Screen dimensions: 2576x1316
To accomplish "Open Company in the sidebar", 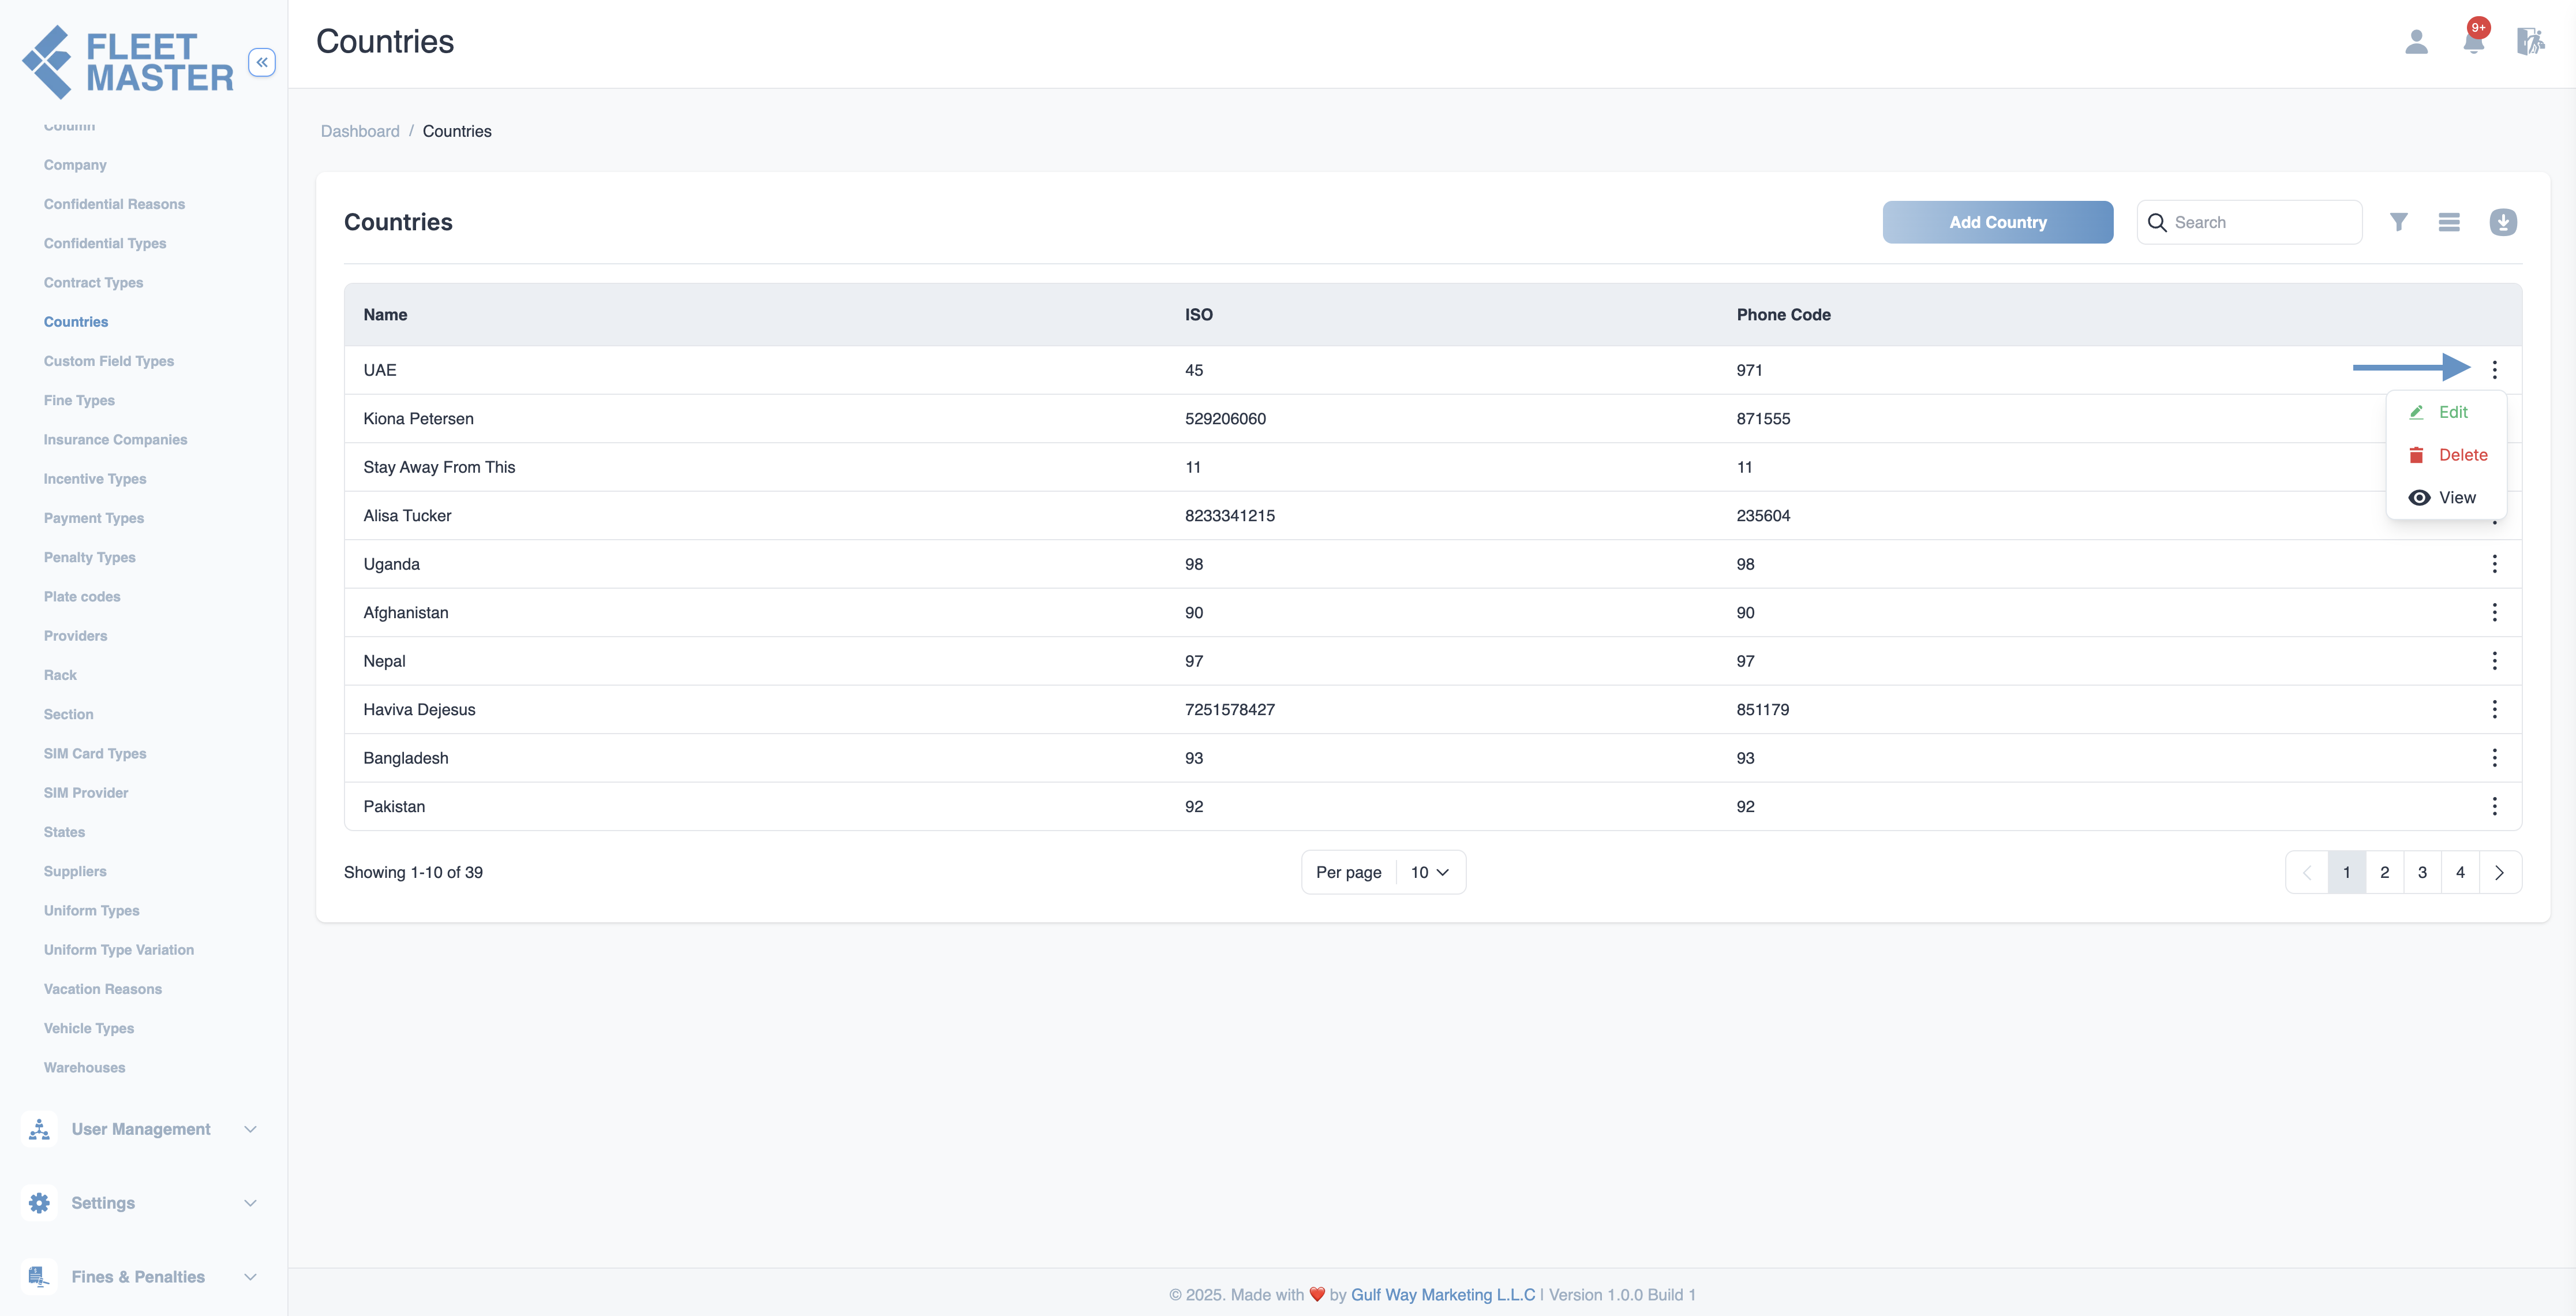I will coord(75,165).
